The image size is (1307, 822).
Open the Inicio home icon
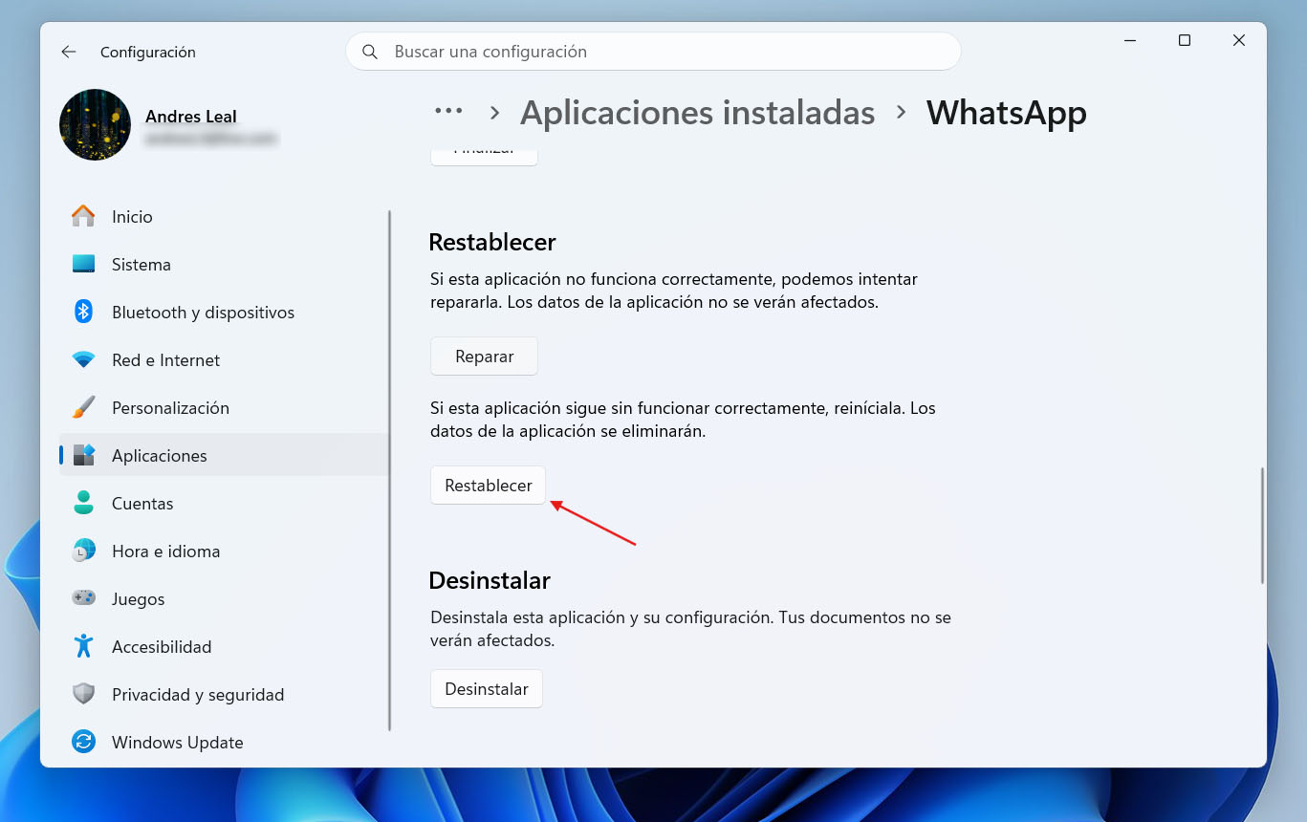click(x=83, y=217)
